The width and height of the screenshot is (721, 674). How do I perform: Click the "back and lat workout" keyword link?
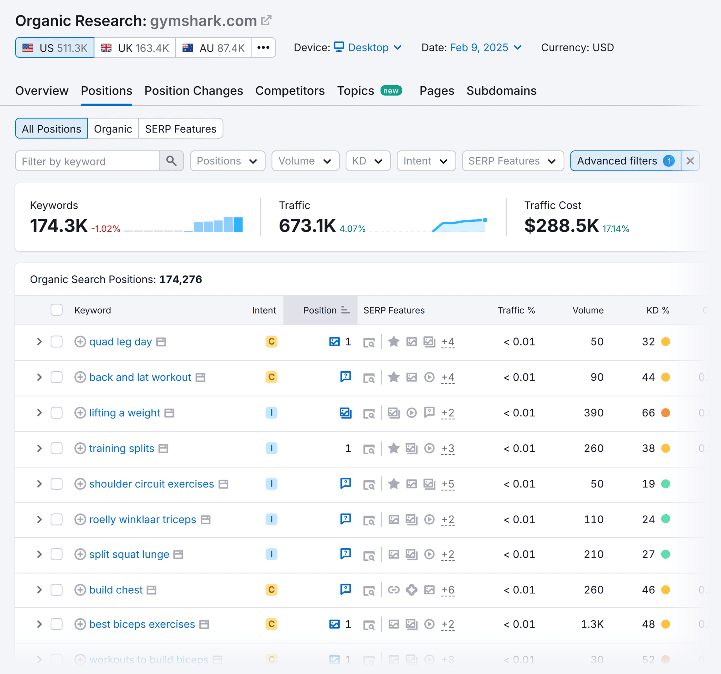tap(140, 377)
